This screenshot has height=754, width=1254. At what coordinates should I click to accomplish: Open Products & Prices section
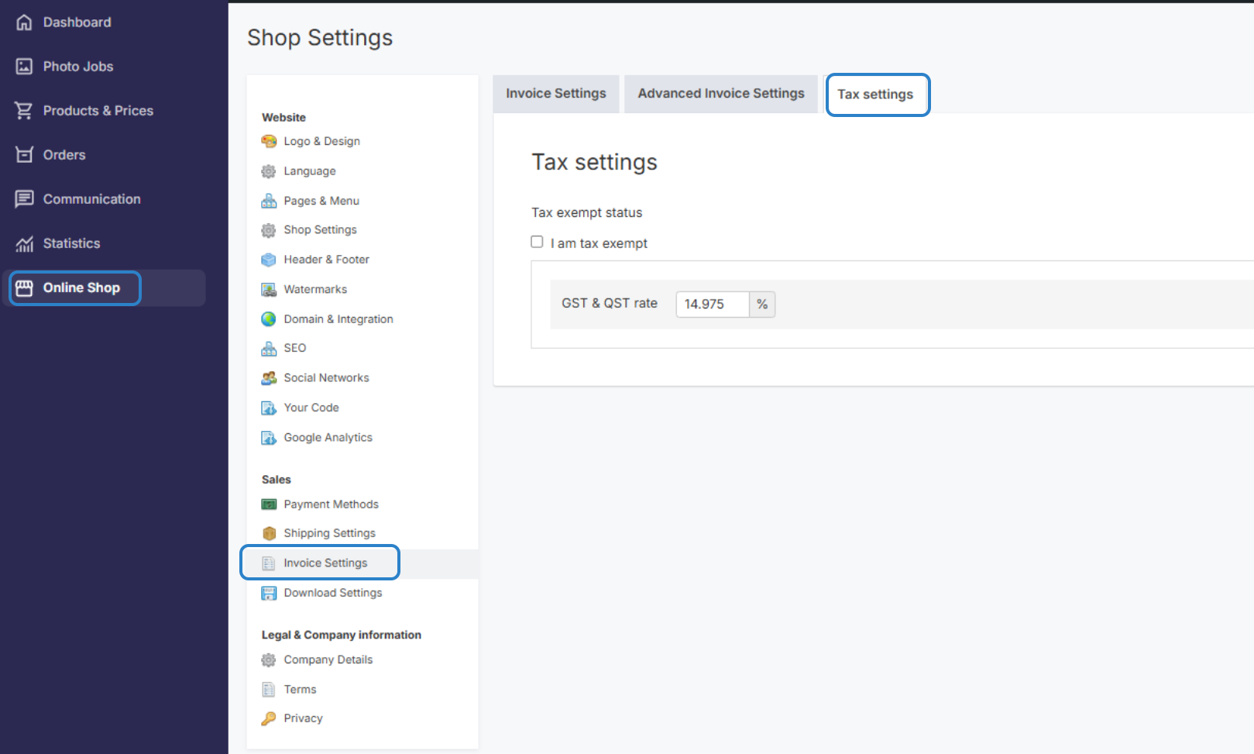click(x=98, y=111)
